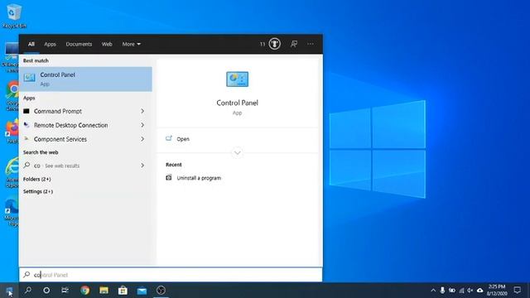Open recent Uninstall a program

(x=199, y=178)
